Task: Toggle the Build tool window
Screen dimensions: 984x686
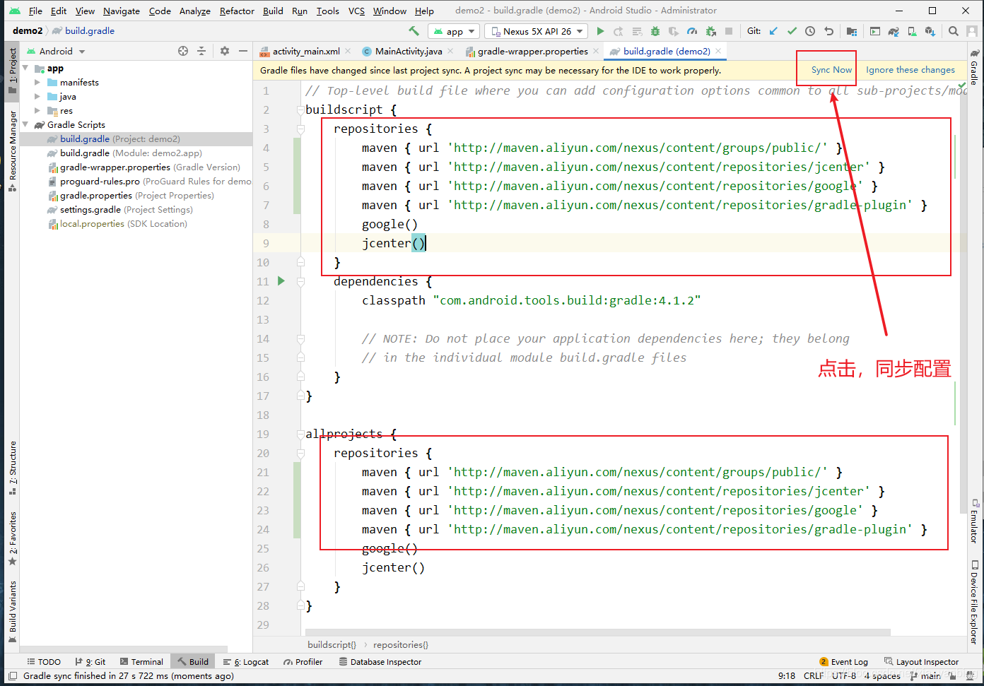Action: pos(193,662)
